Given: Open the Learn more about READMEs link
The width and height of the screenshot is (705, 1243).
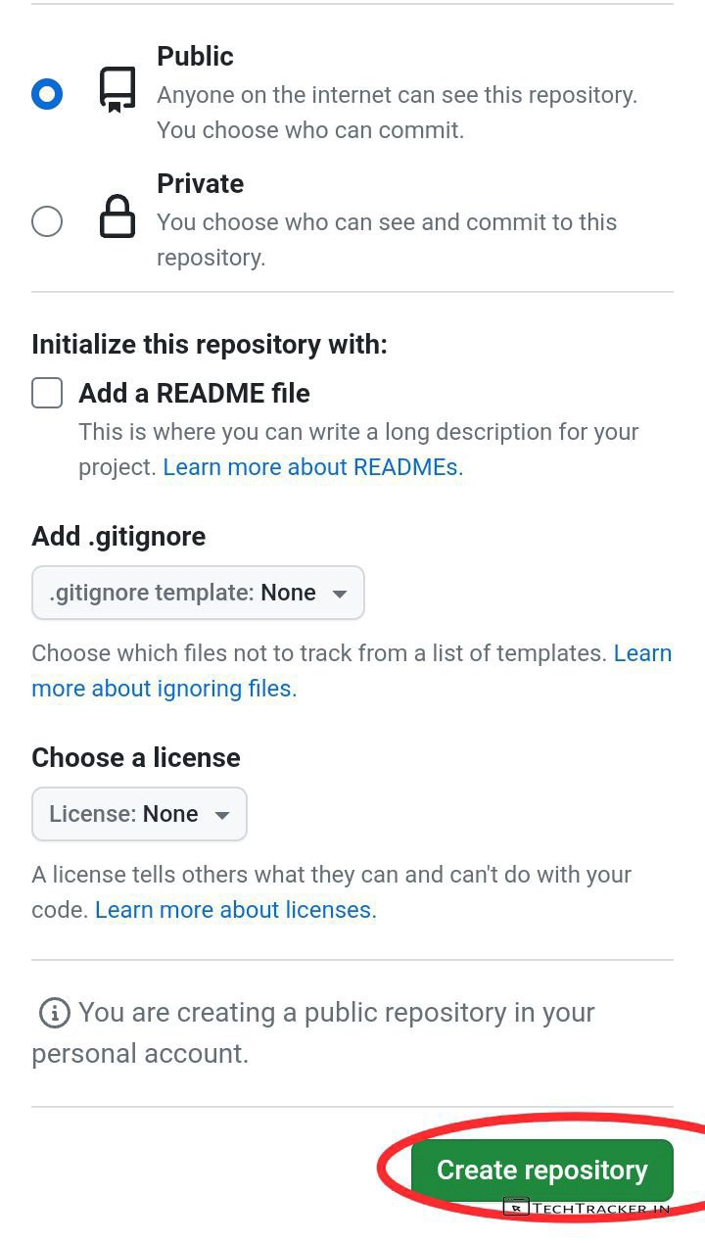Looking at the screenshot, I should [310, 467].
